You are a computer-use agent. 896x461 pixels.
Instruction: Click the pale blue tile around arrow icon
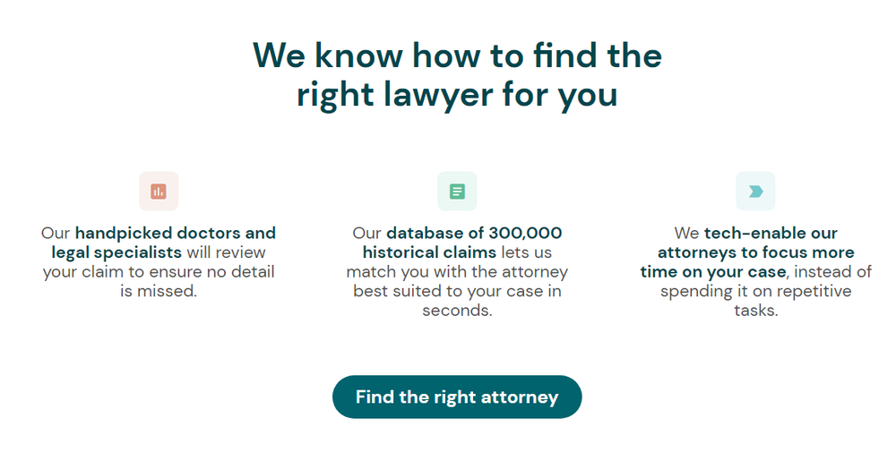point(755,192)
